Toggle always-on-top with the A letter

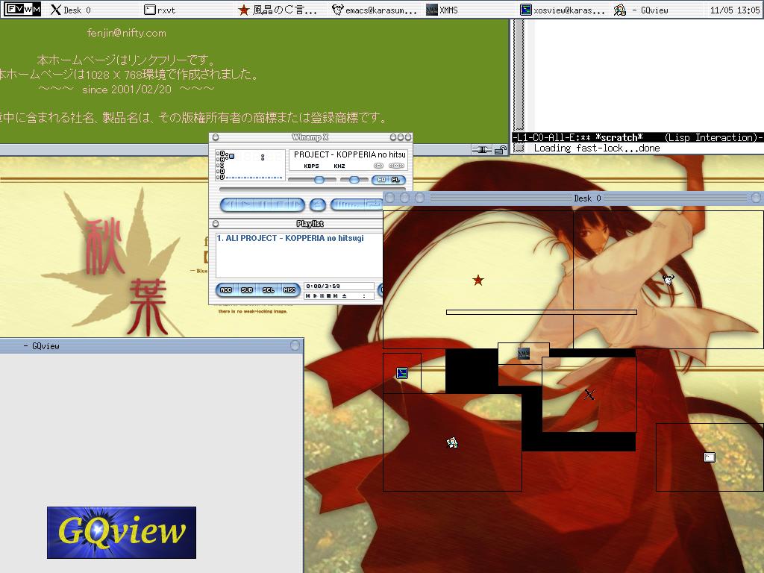(x=222, y=160)
